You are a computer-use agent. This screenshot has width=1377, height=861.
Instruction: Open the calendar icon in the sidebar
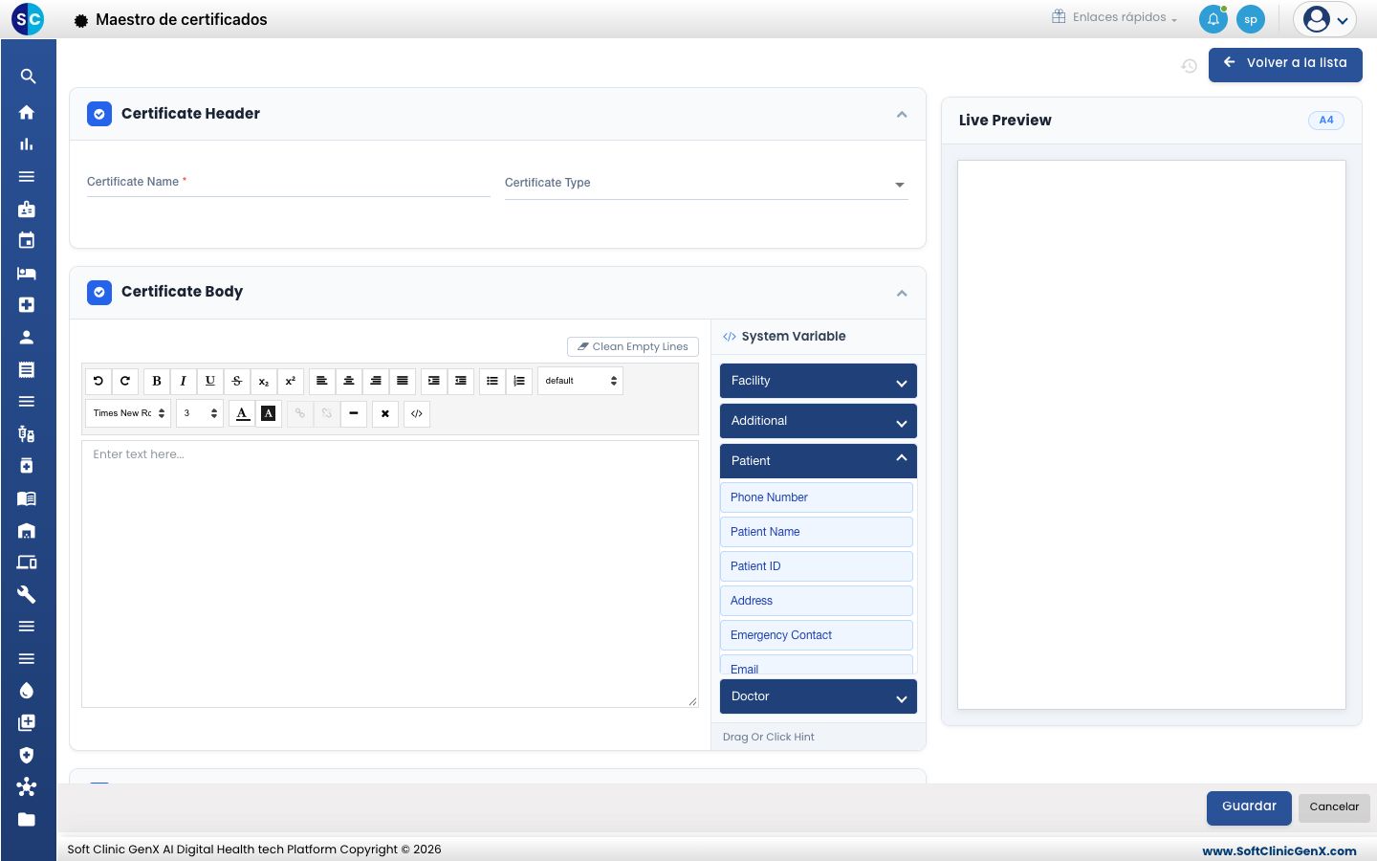tap(27, 240)
